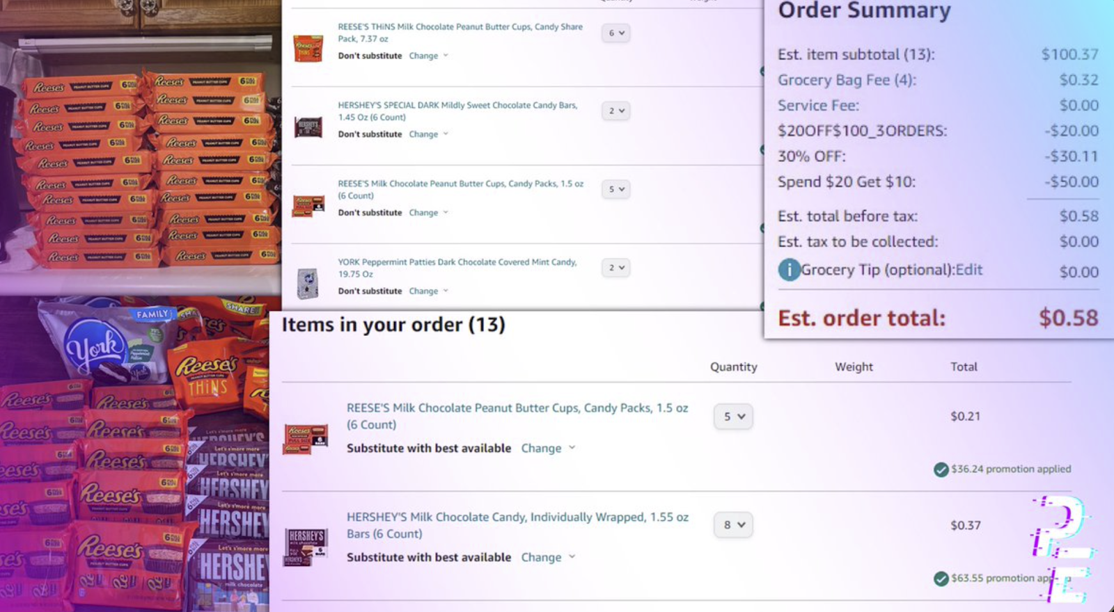
Task: Open the York Peppermint Patties product link
Action: coord(457,268)
